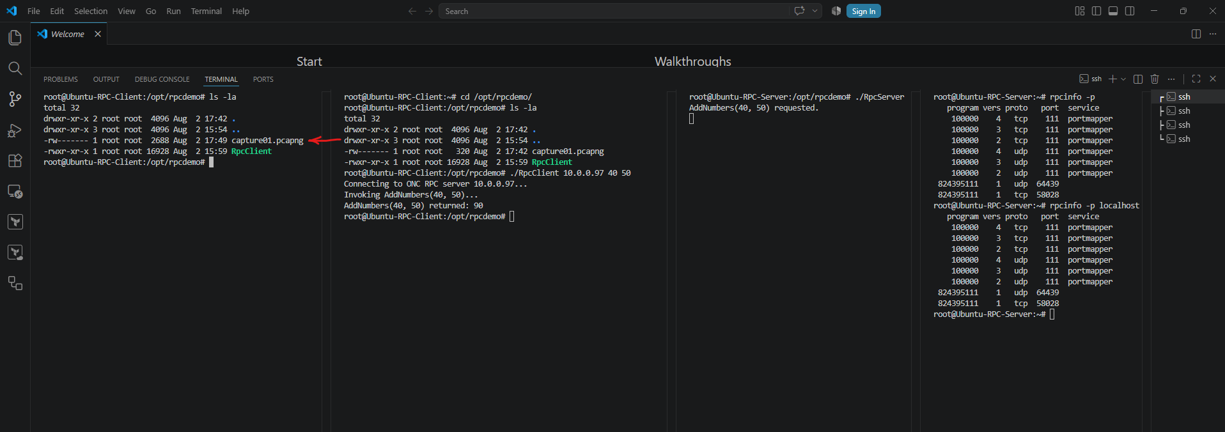Click capture01.pcapng 2688-byte entry in the first terminal
This screenshot has height=432, width=1225.
267,141
